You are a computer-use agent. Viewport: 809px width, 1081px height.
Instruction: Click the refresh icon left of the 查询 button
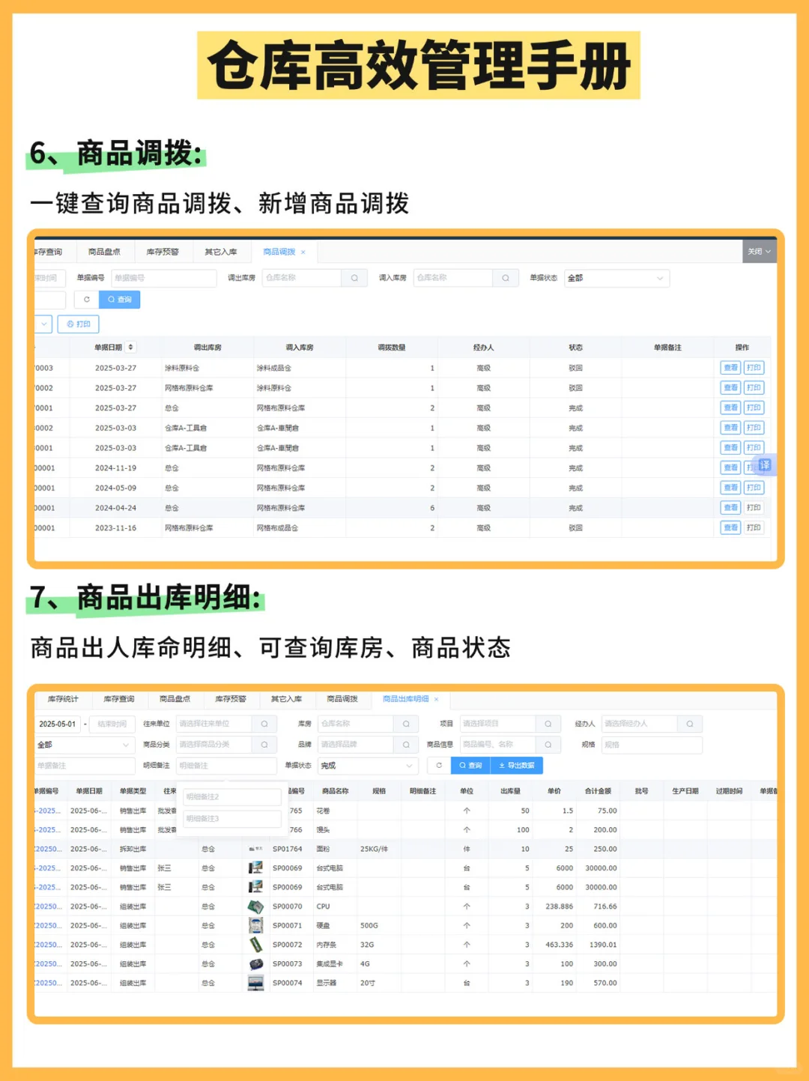point(85,300)
